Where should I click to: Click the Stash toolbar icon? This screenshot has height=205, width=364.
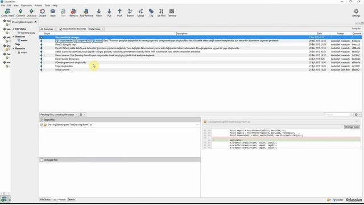click(x=53, y=13)
